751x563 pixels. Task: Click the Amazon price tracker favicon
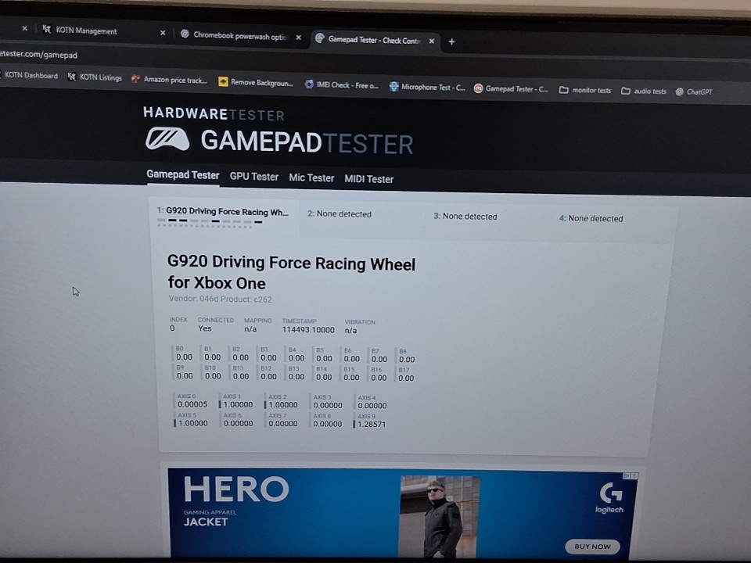135,79
